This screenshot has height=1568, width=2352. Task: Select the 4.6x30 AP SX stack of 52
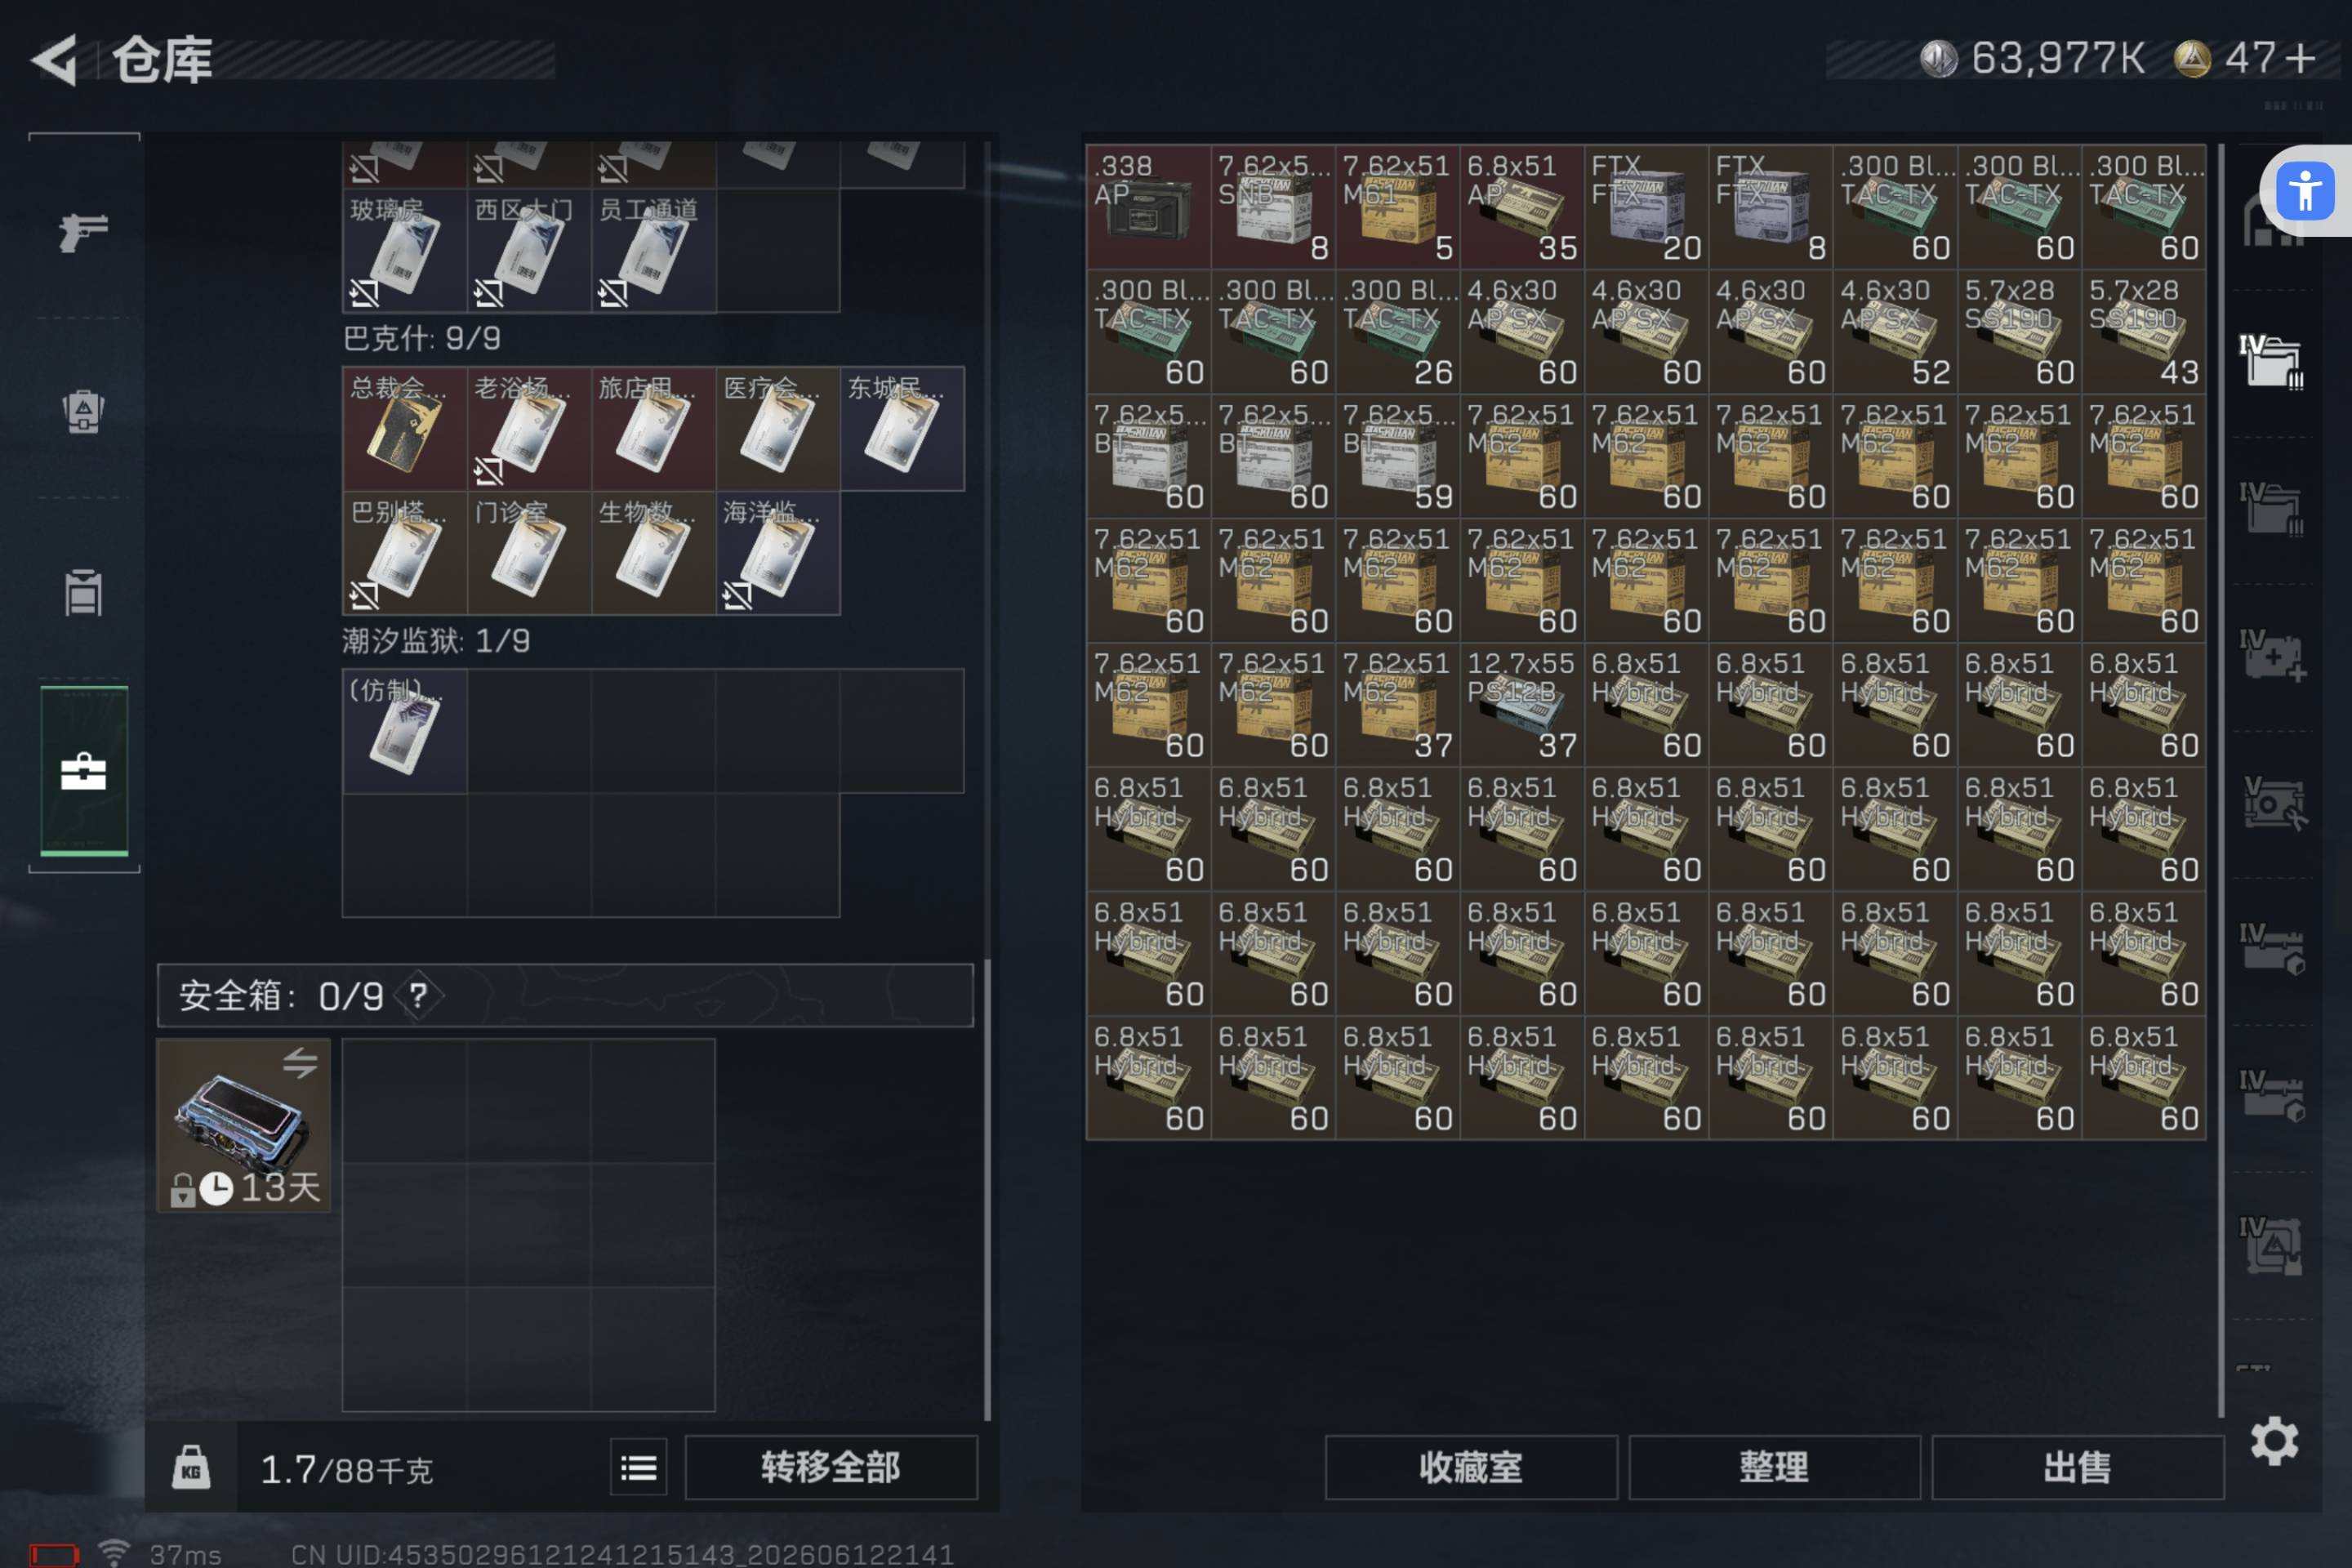[x=1895, y=331]
